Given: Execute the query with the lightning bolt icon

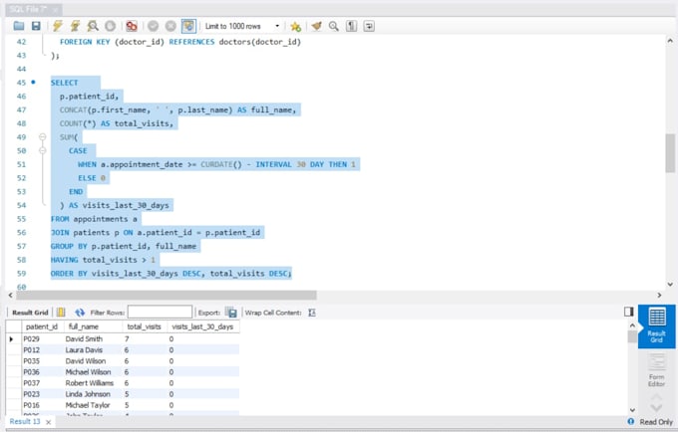Looking at the screenshot, I should pyautogui.click(x=58, y=26).
